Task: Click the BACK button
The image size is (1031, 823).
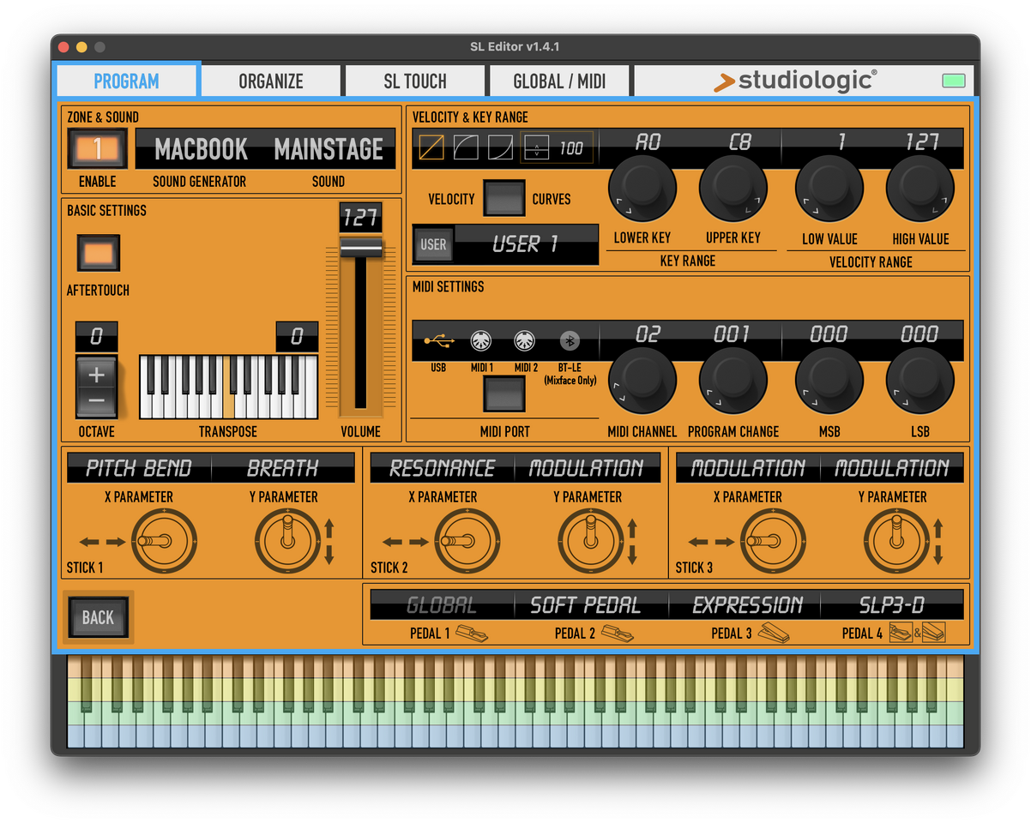Action: point(98,617)
